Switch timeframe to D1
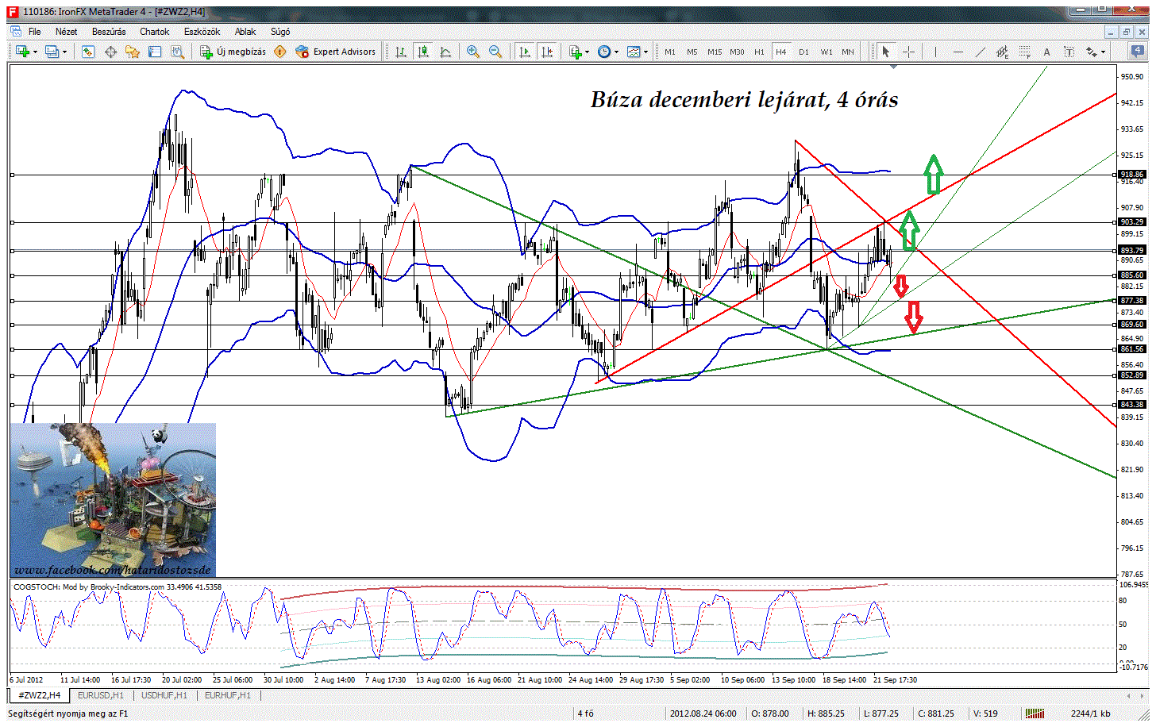 tap(803, 52)
